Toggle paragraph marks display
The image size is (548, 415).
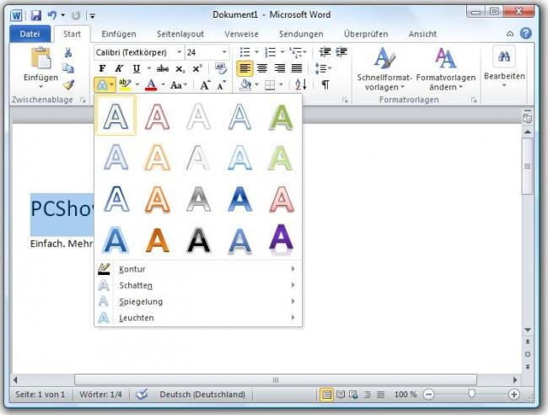325,84
